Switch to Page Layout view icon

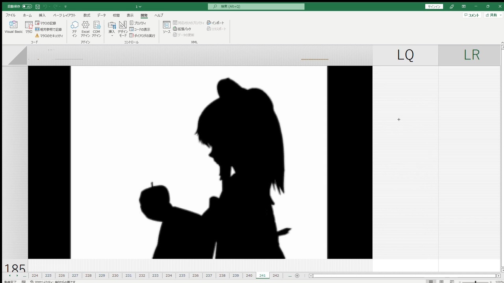[x=441, y=281]
